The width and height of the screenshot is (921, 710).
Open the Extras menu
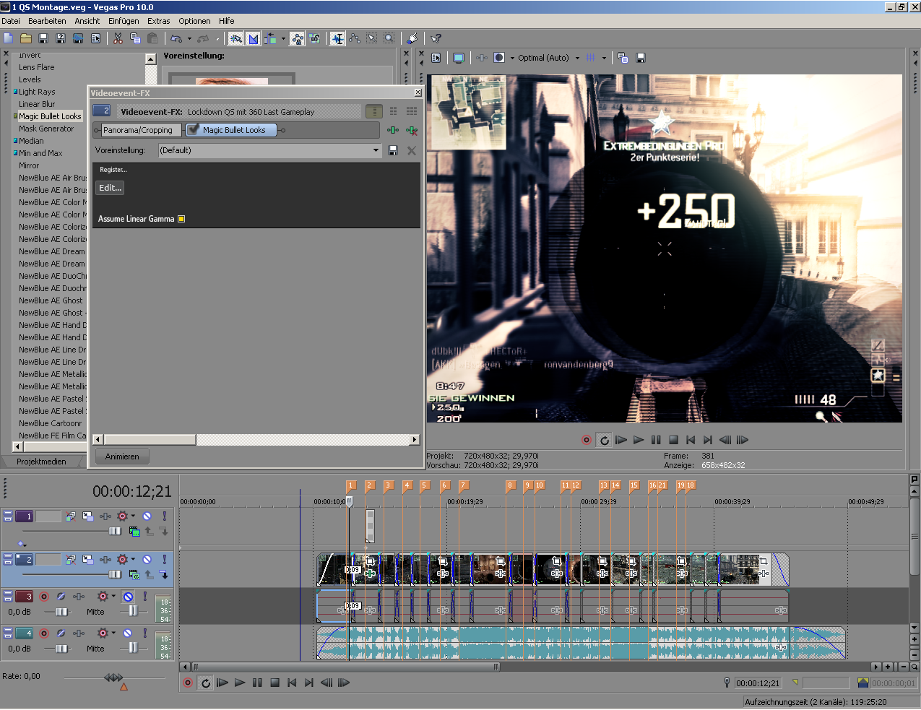(159, 21)
